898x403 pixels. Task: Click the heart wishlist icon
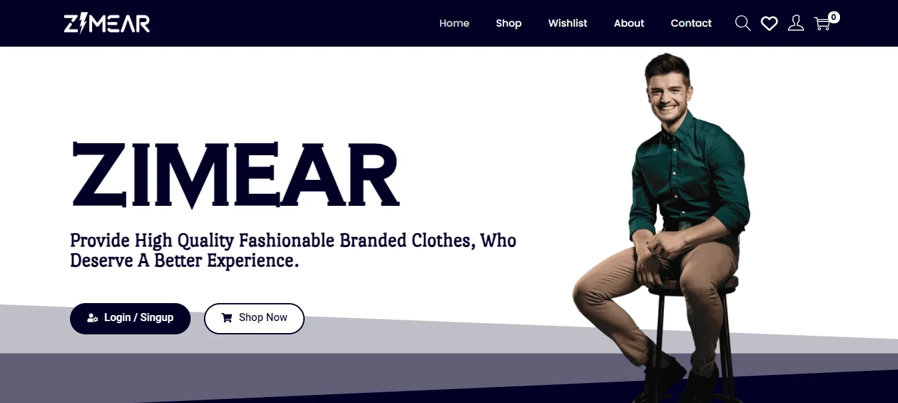click(x=769, y=23)
